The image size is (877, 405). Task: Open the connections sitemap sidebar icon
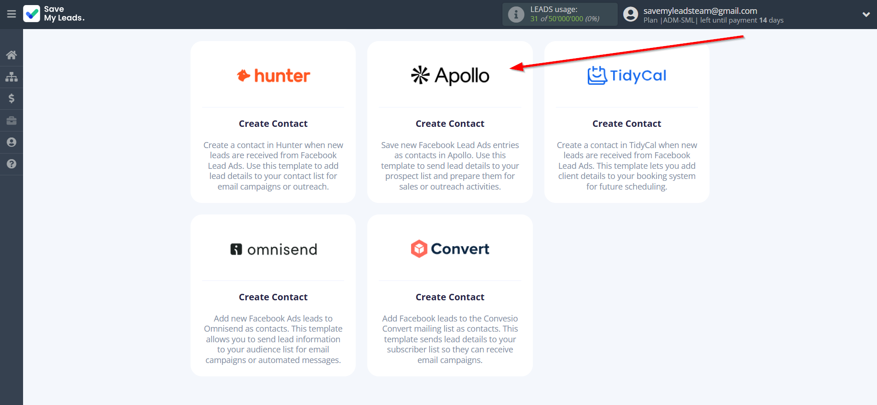point(12,77)
